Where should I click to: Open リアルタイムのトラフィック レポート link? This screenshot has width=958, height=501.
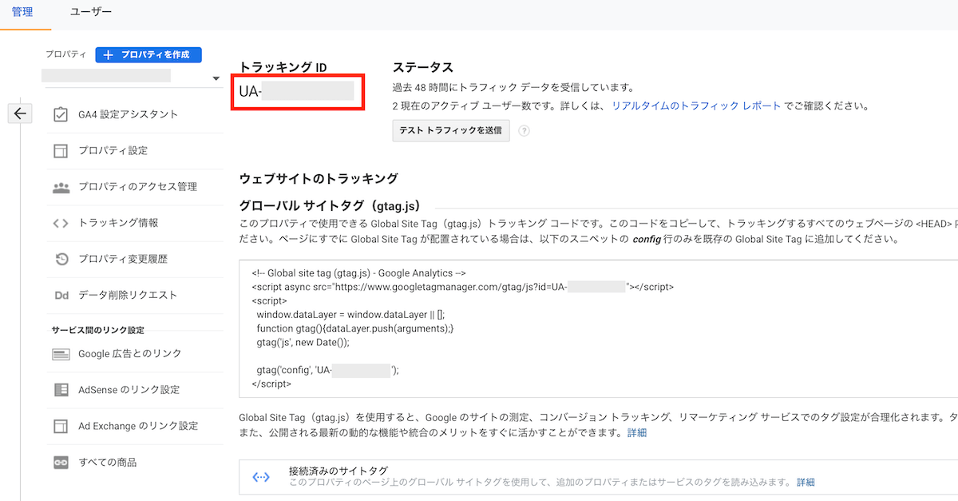(x=697, y=105)
